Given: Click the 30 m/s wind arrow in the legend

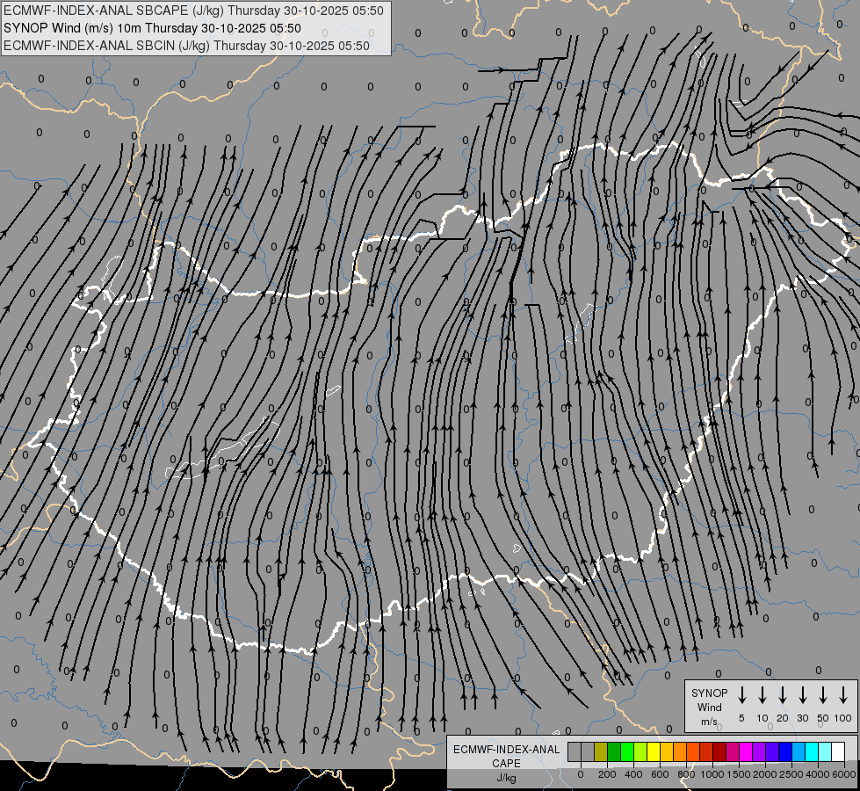Looking at the screenshot, I should pos(802,695).
